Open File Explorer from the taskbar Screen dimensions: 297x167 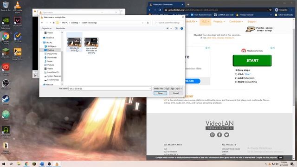pos(19,164)
